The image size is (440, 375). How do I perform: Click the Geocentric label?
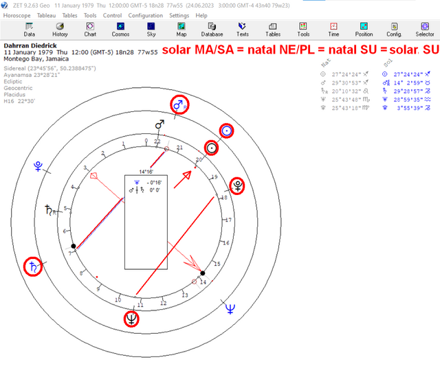click(x=18, y=88)
